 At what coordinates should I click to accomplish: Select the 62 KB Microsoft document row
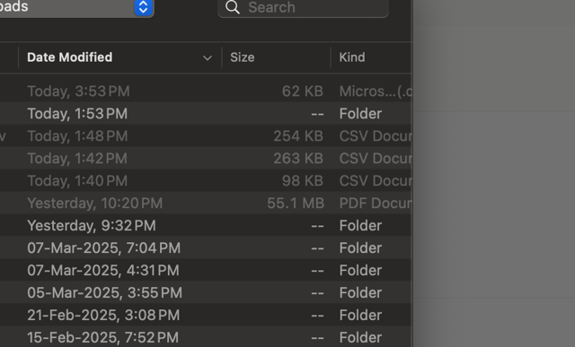(206, 91)
